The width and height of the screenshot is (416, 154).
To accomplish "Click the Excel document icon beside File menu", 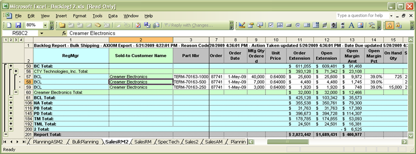I will point(9,16).
